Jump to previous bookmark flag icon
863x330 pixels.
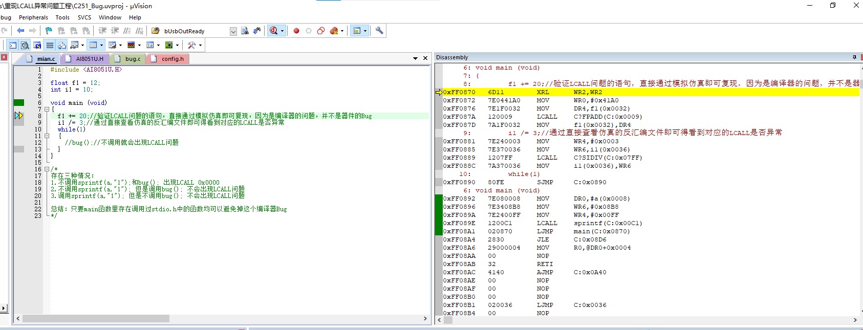coord(61,31)
